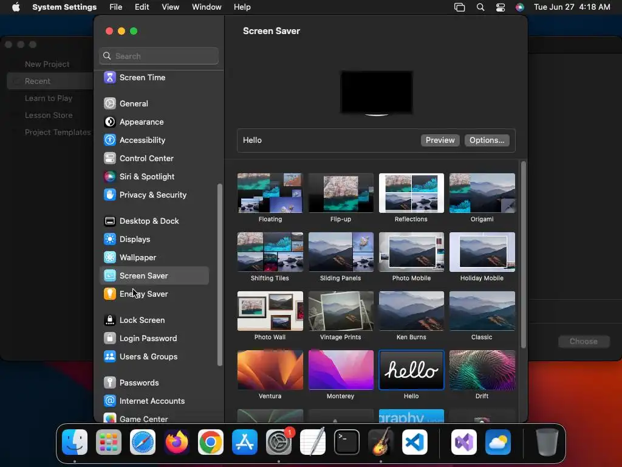This screenshot has width=622, height=467.
Task: Open Users & Groups icon
Action: 110,357
